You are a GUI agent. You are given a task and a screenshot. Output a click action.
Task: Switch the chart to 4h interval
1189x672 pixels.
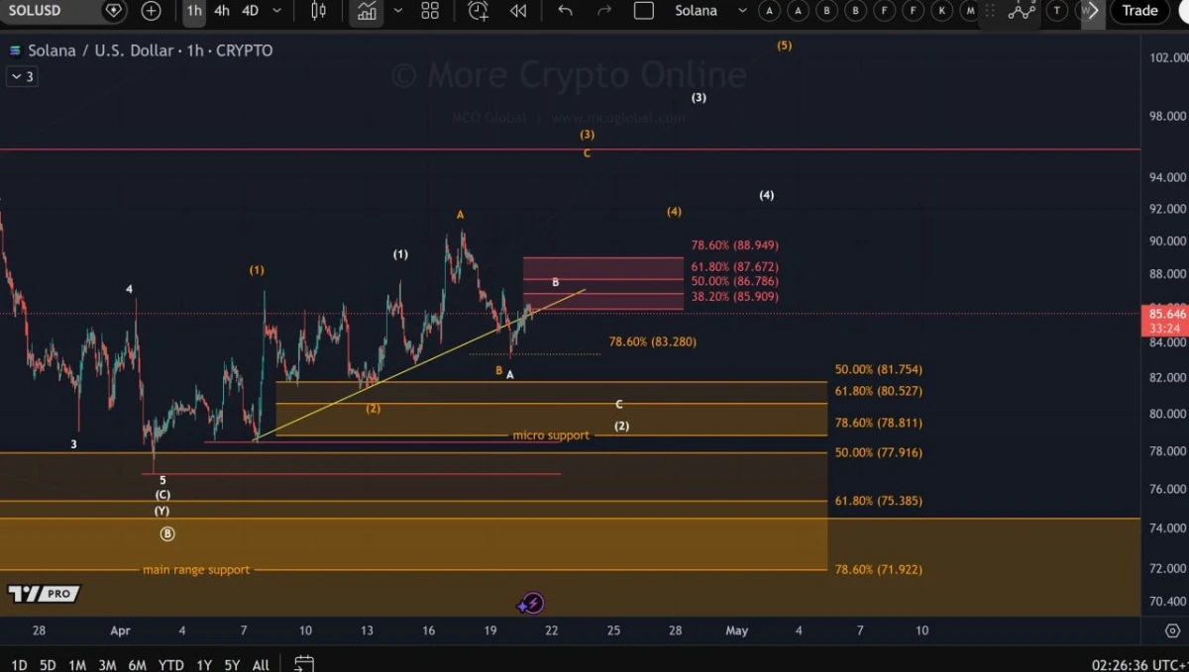click(222, 11)
